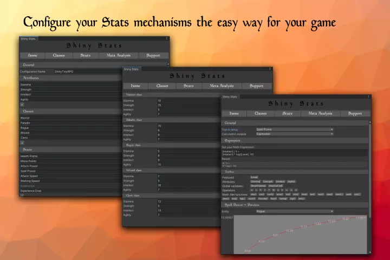Select Attack Power in Home Stats list
This screenshot has width=390, height=260.
[71, 166]
